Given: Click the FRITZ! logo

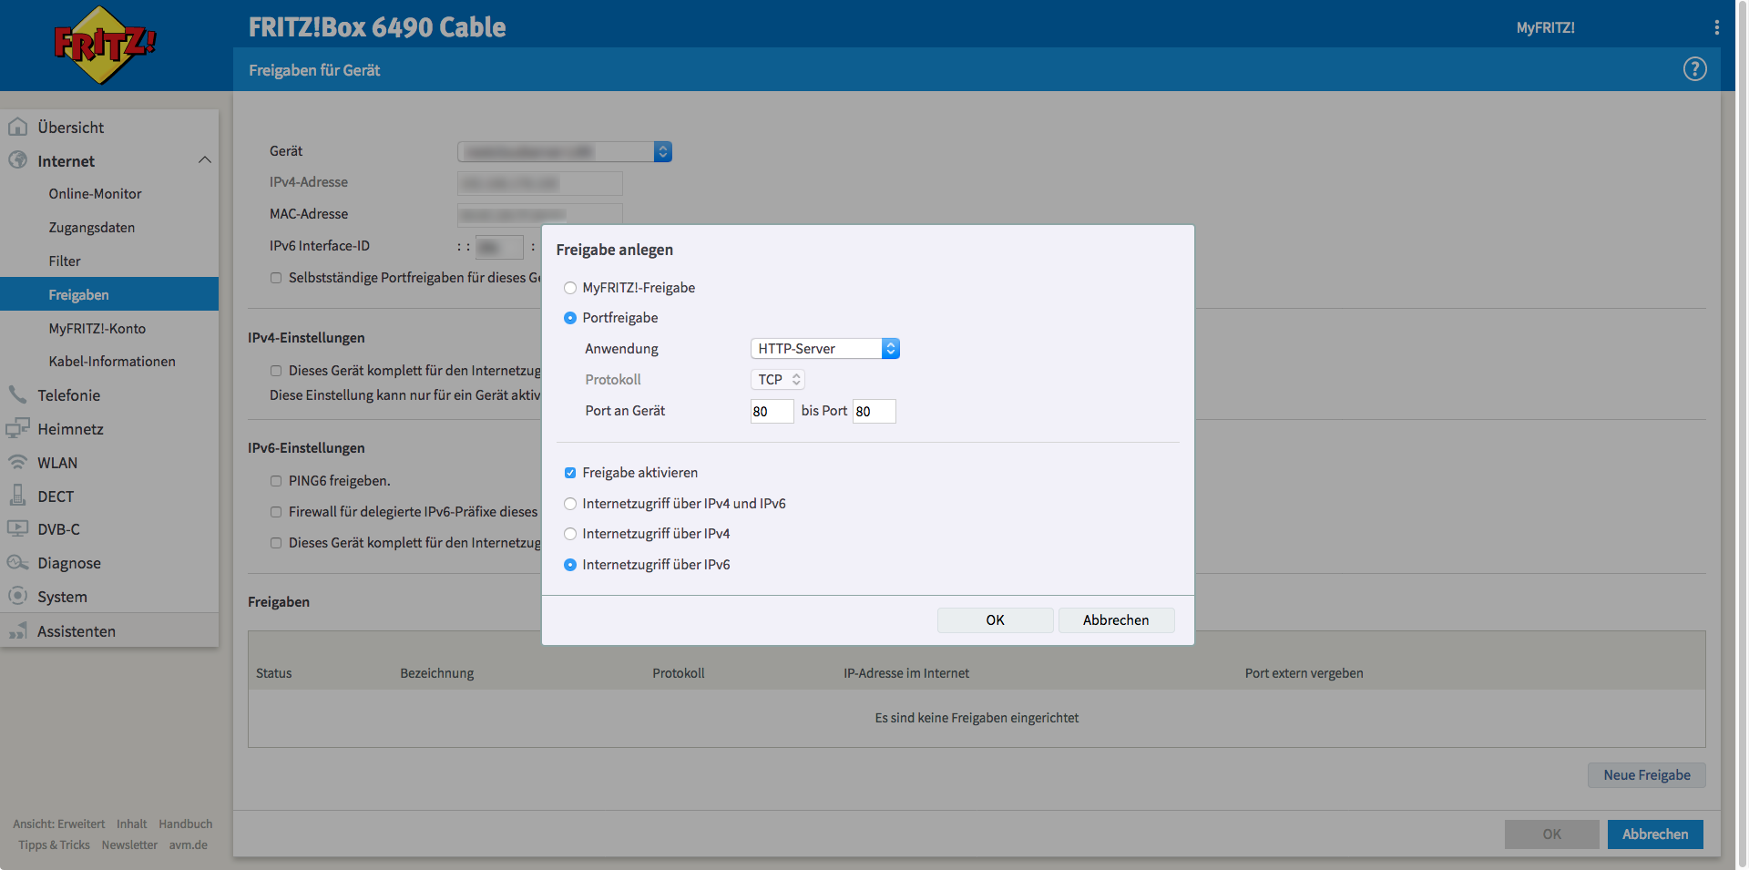Looking at the screenshot, I should tap(104, 45).
